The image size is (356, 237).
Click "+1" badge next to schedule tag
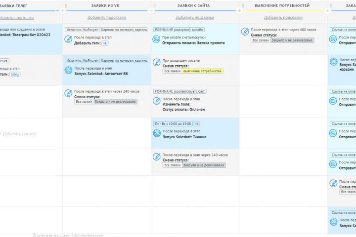(197, 124)
